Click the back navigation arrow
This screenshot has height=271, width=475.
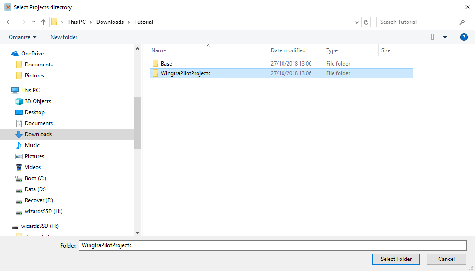pos(9,22)
